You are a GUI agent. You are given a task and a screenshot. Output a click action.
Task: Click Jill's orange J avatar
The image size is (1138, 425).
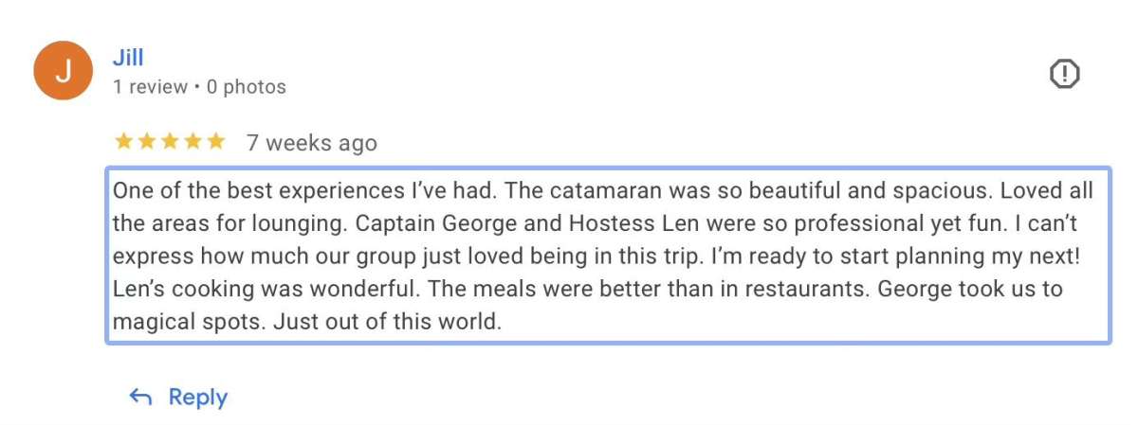[x=63, y=71]
